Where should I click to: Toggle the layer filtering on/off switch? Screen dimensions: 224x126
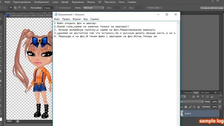tap(221, 97)
